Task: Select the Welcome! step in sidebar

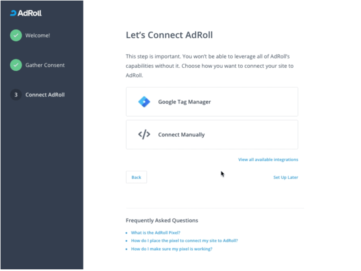Action: pyautogui.click(x=38, y=35)
